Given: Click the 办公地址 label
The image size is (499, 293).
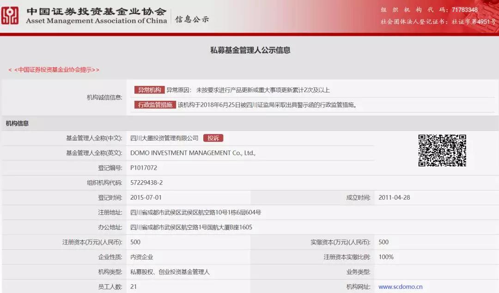Looking at the screenshot, I should click(x=110, y=227).
